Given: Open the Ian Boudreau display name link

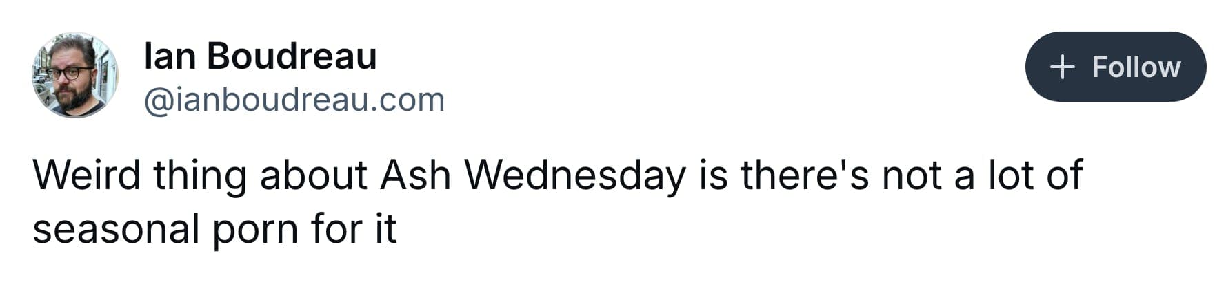Looking at the screenshot, I should (x=260, y=56).
